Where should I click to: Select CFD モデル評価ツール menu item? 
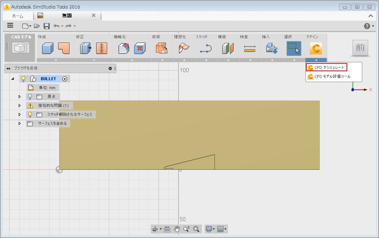coord(329,76)
